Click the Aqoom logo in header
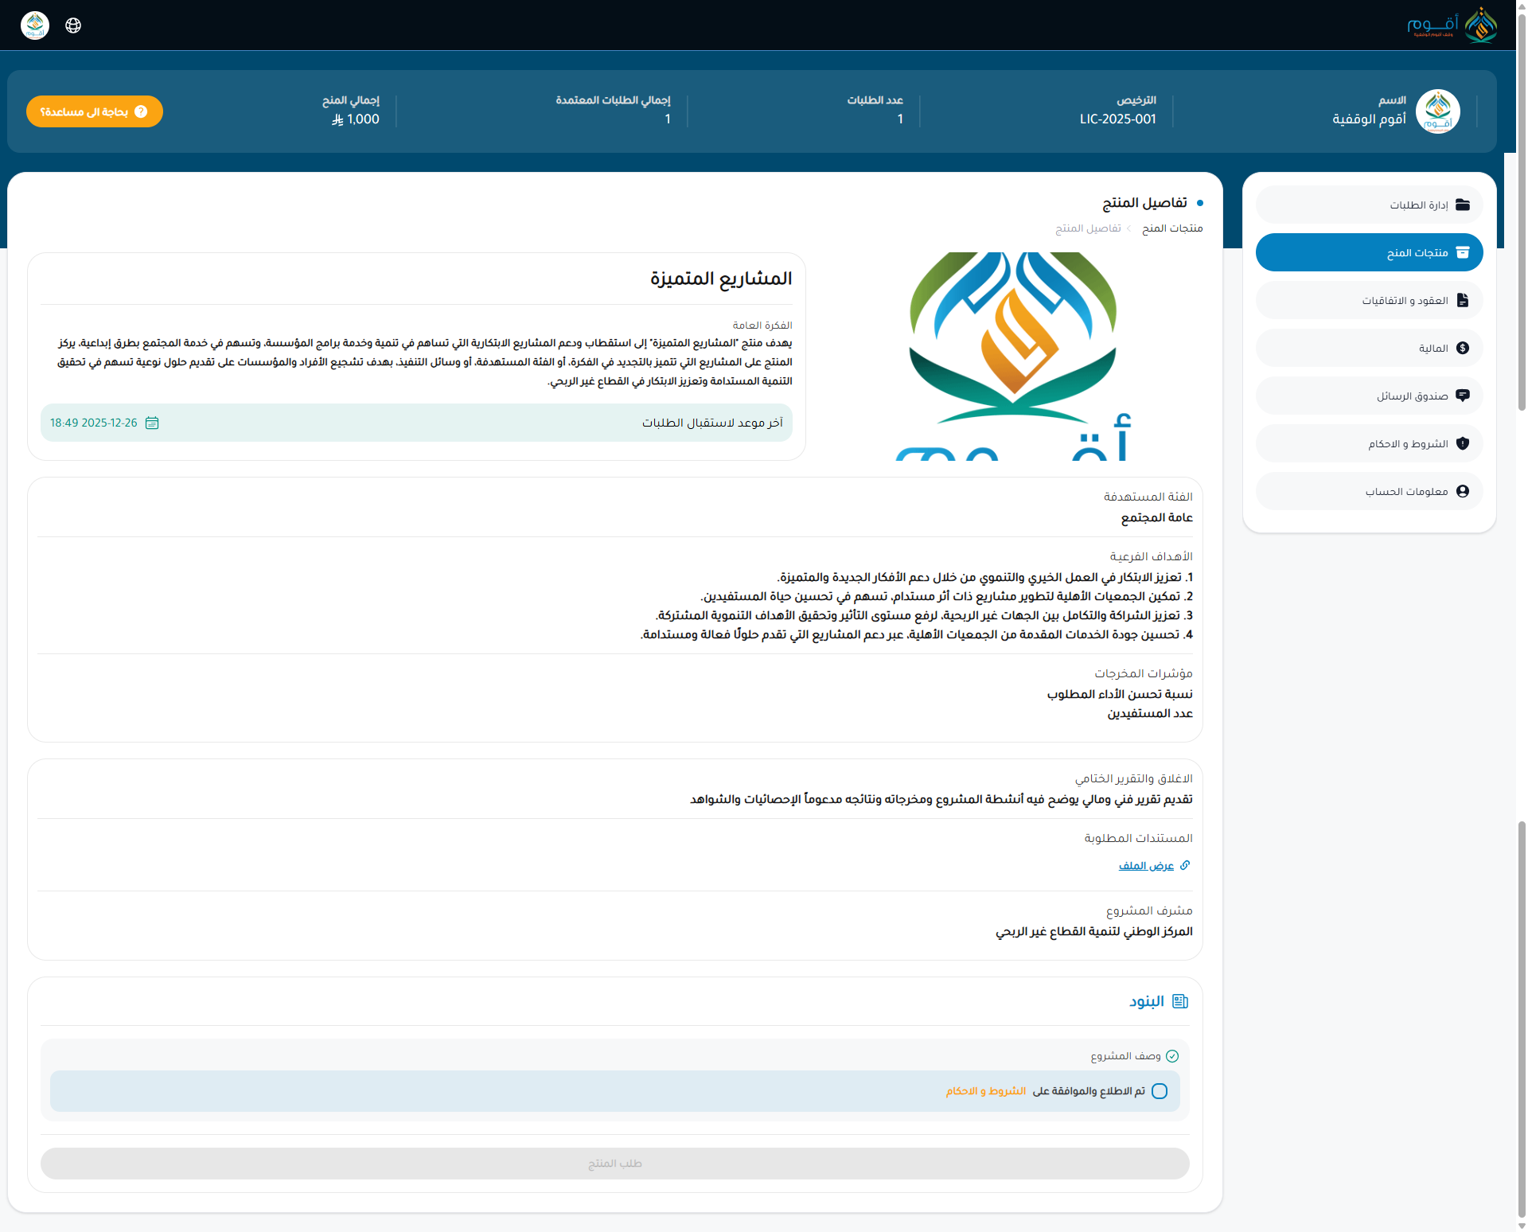The image size is (1528, 1232). (1452, 25)
